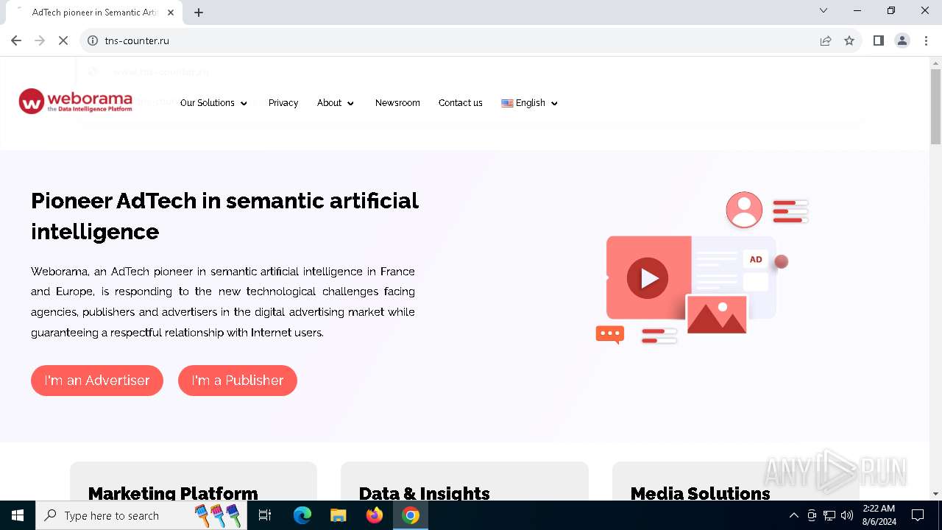Click the user avatar illustration
Screen dimensions: 942x530
(744, 210)
